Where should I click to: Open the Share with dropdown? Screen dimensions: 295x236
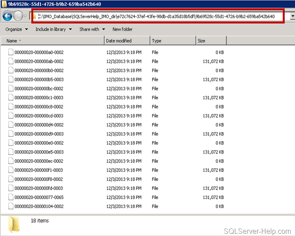click(x=92, y=29)
